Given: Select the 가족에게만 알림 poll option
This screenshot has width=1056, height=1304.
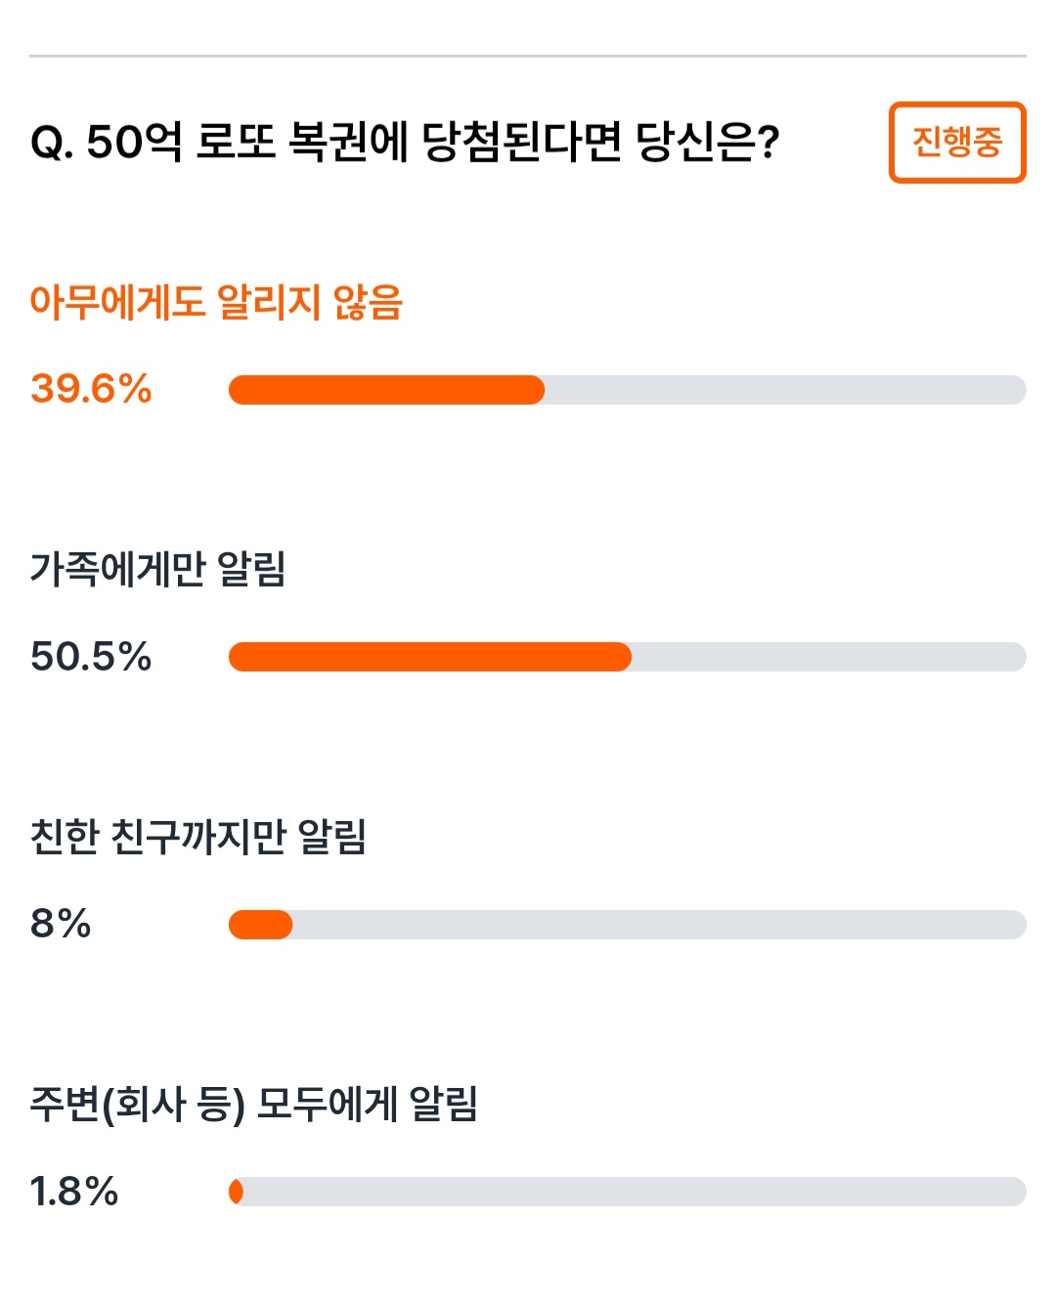Looking at the screenshot, I should [x=157, y=569].
